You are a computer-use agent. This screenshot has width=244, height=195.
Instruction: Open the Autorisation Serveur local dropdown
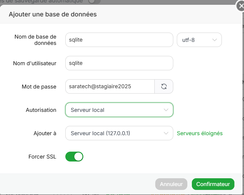pos(119,110)
